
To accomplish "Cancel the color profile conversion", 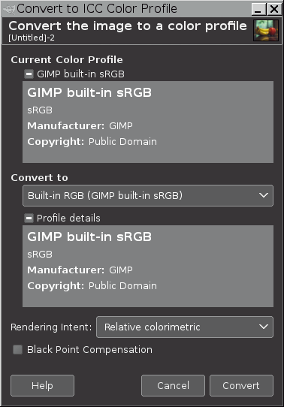I will [x=173, y=385].
